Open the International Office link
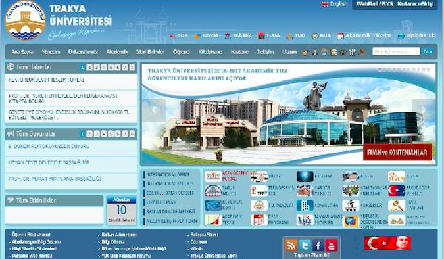Screen dimensions: 444x259 [x=168, y=174]
